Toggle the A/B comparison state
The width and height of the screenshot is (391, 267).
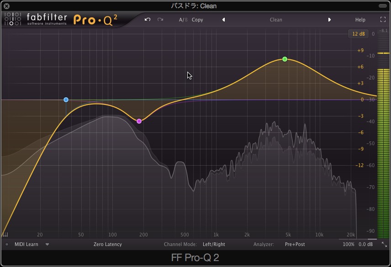coord(183,20)
